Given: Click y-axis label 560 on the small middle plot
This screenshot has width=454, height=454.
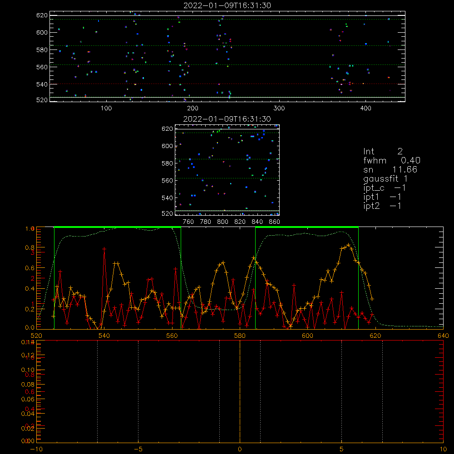Looking at the screenshot, I should tap(167, 181).
